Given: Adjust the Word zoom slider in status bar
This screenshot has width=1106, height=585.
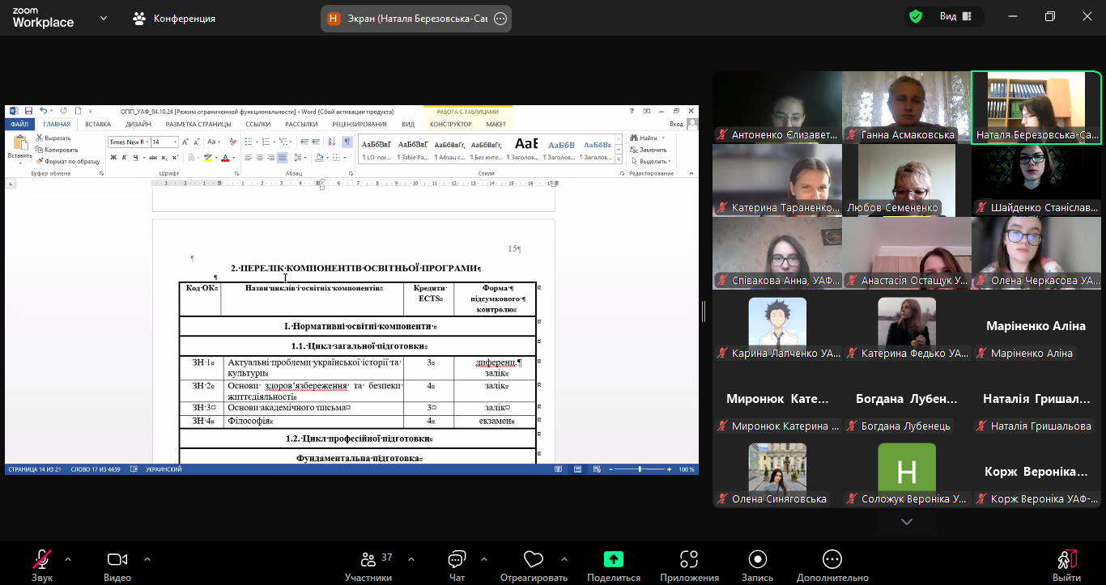Looking at the screenshot, I should click(x=640, y=469).
